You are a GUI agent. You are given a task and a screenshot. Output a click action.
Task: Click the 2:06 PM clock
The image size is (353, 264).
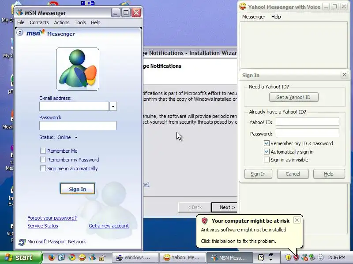[337, 257]
